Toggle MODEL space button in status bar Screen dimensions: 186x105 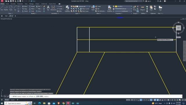pos(128,100)
